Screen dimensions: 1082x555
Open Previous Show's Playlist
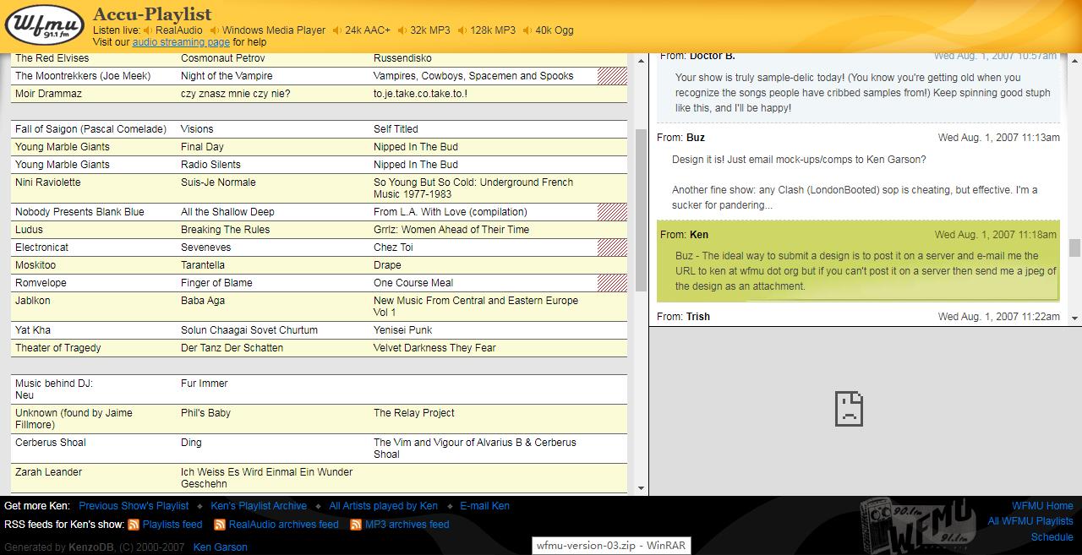tap(134, 506)
